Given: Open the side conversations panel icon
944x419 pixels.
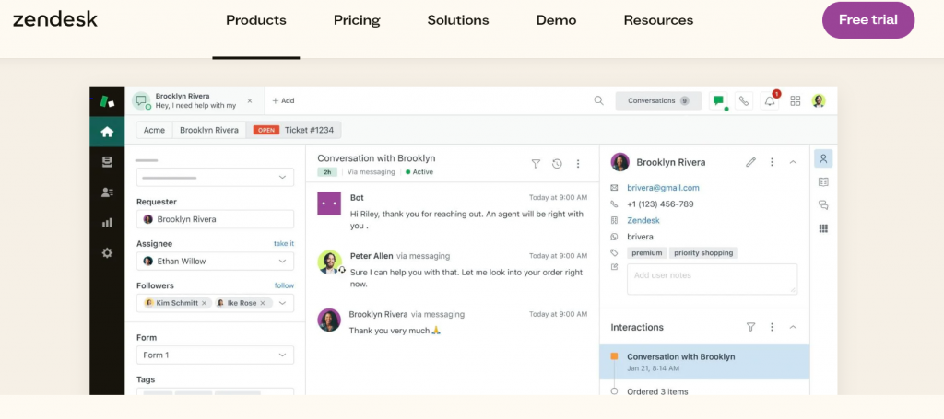Looking at the screenshot, I should pyautogui.click(x=823, y=205).
